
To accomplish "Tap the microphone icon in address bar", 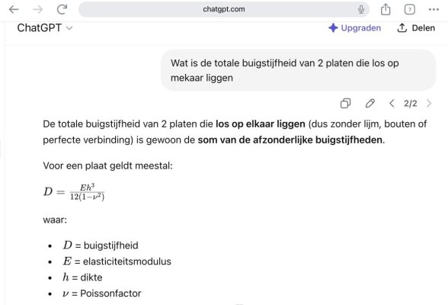I will 361,9.
